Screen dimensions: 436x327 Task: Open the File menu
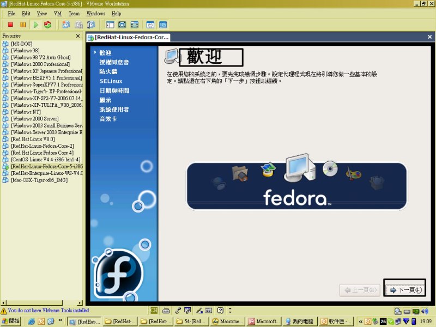[11, 14]
